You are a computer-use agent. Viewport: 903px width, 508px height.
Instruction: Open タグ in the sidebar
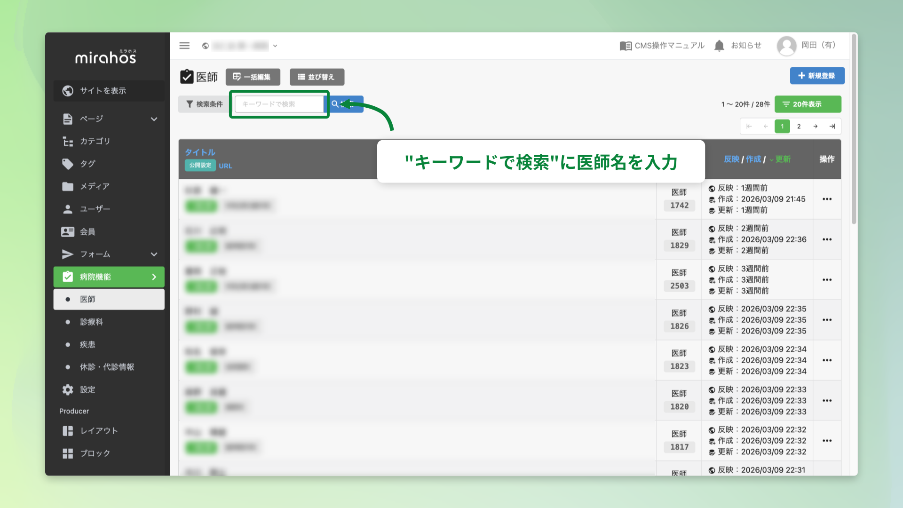(x=109, y=164)
